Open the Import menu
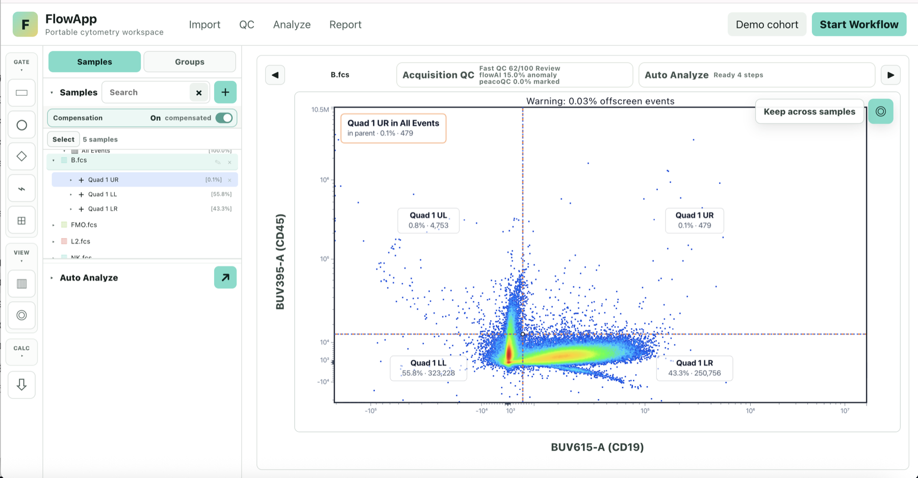Viewport: 918px width, 478px height. (205, 24)
